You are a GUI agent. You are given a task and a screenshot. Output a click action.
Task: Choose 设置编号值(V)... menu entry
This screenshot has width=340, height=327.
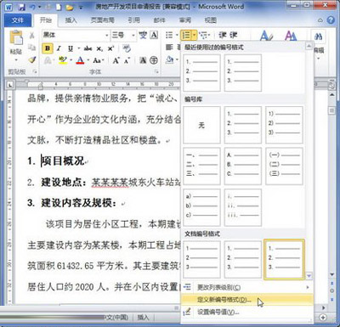(246, 313)
